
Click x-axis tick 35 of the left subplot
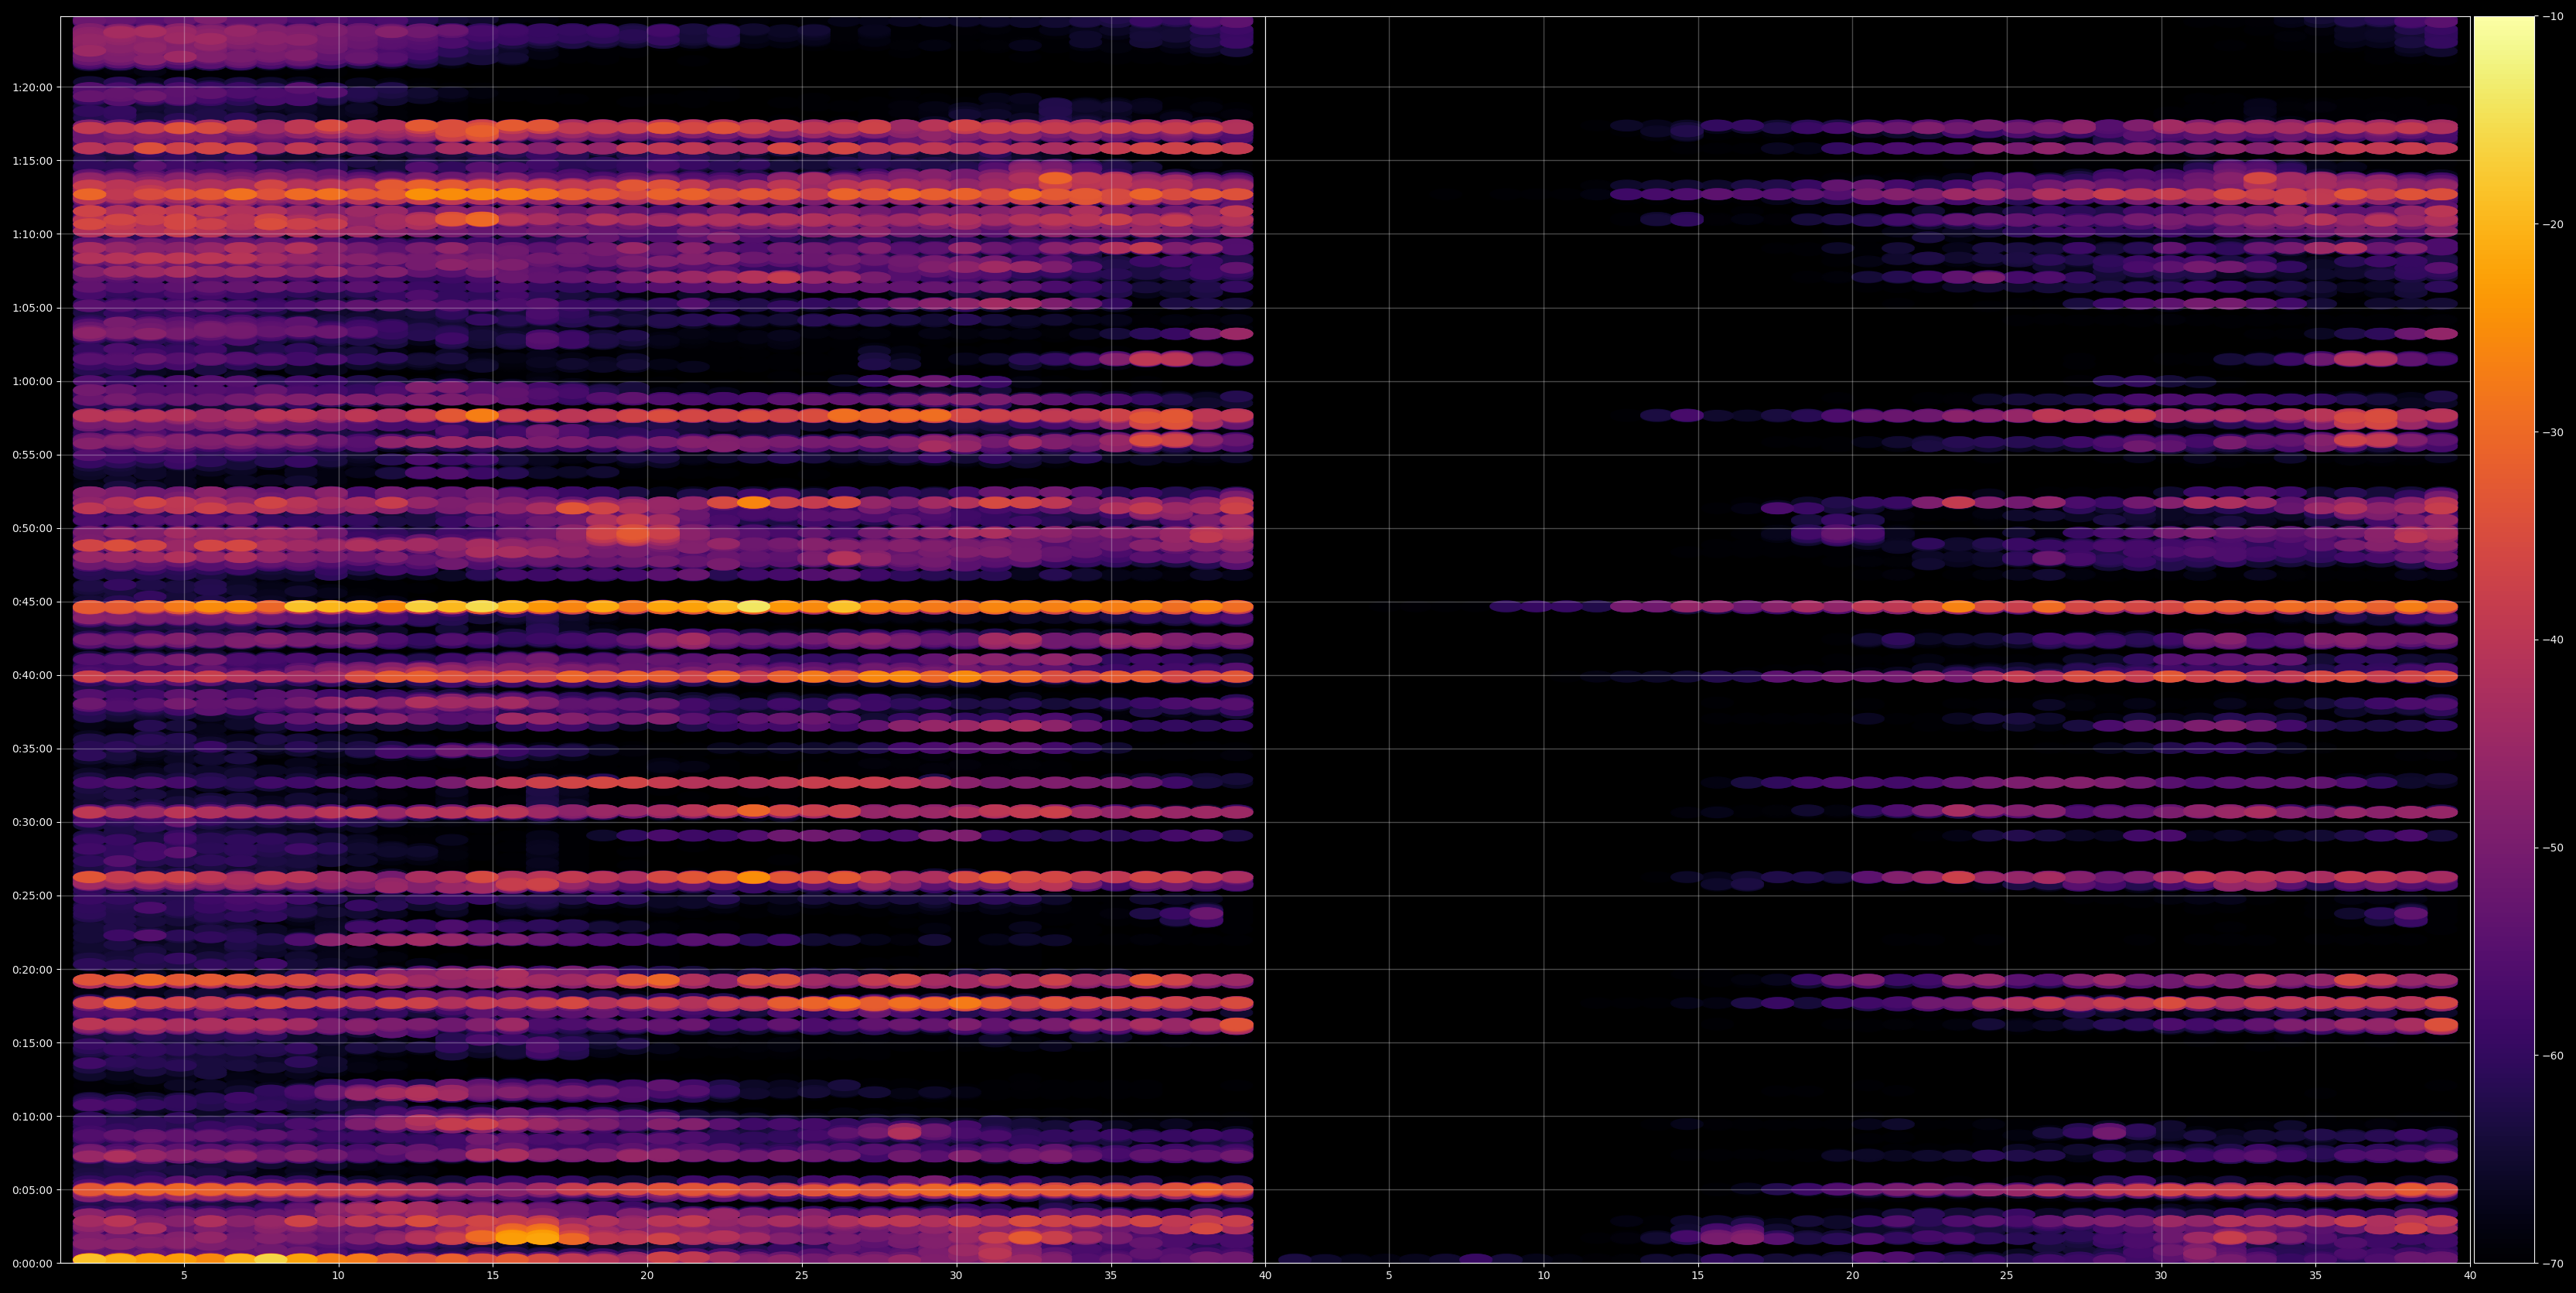click(1111, 1276)
